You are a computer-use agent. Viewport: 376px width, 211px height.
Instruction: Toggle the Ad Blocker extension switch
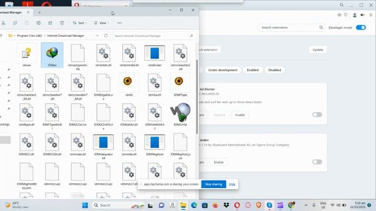[x=317, y=115]
